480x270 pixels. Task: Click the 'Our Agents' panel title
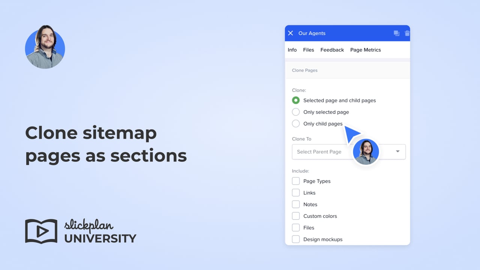click(x=312, y=33)
